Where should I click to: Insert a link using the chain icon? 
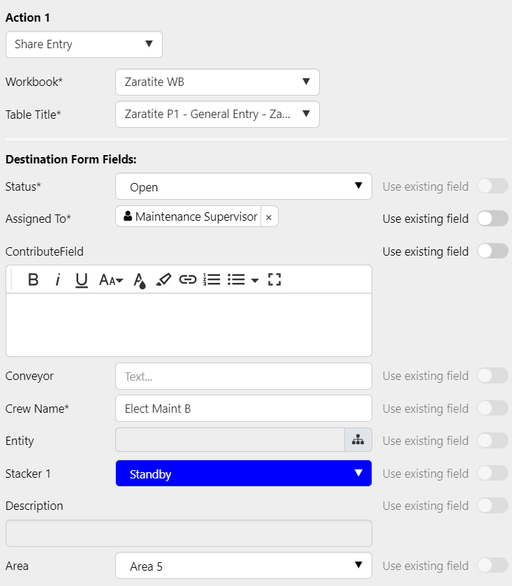point(187,280)
